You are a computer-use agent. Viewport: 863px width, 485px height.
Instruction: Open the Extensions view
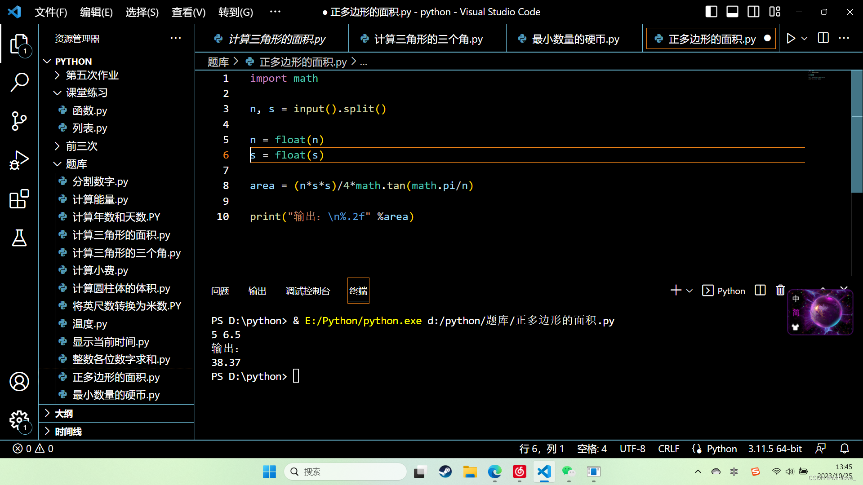(19, 199)
